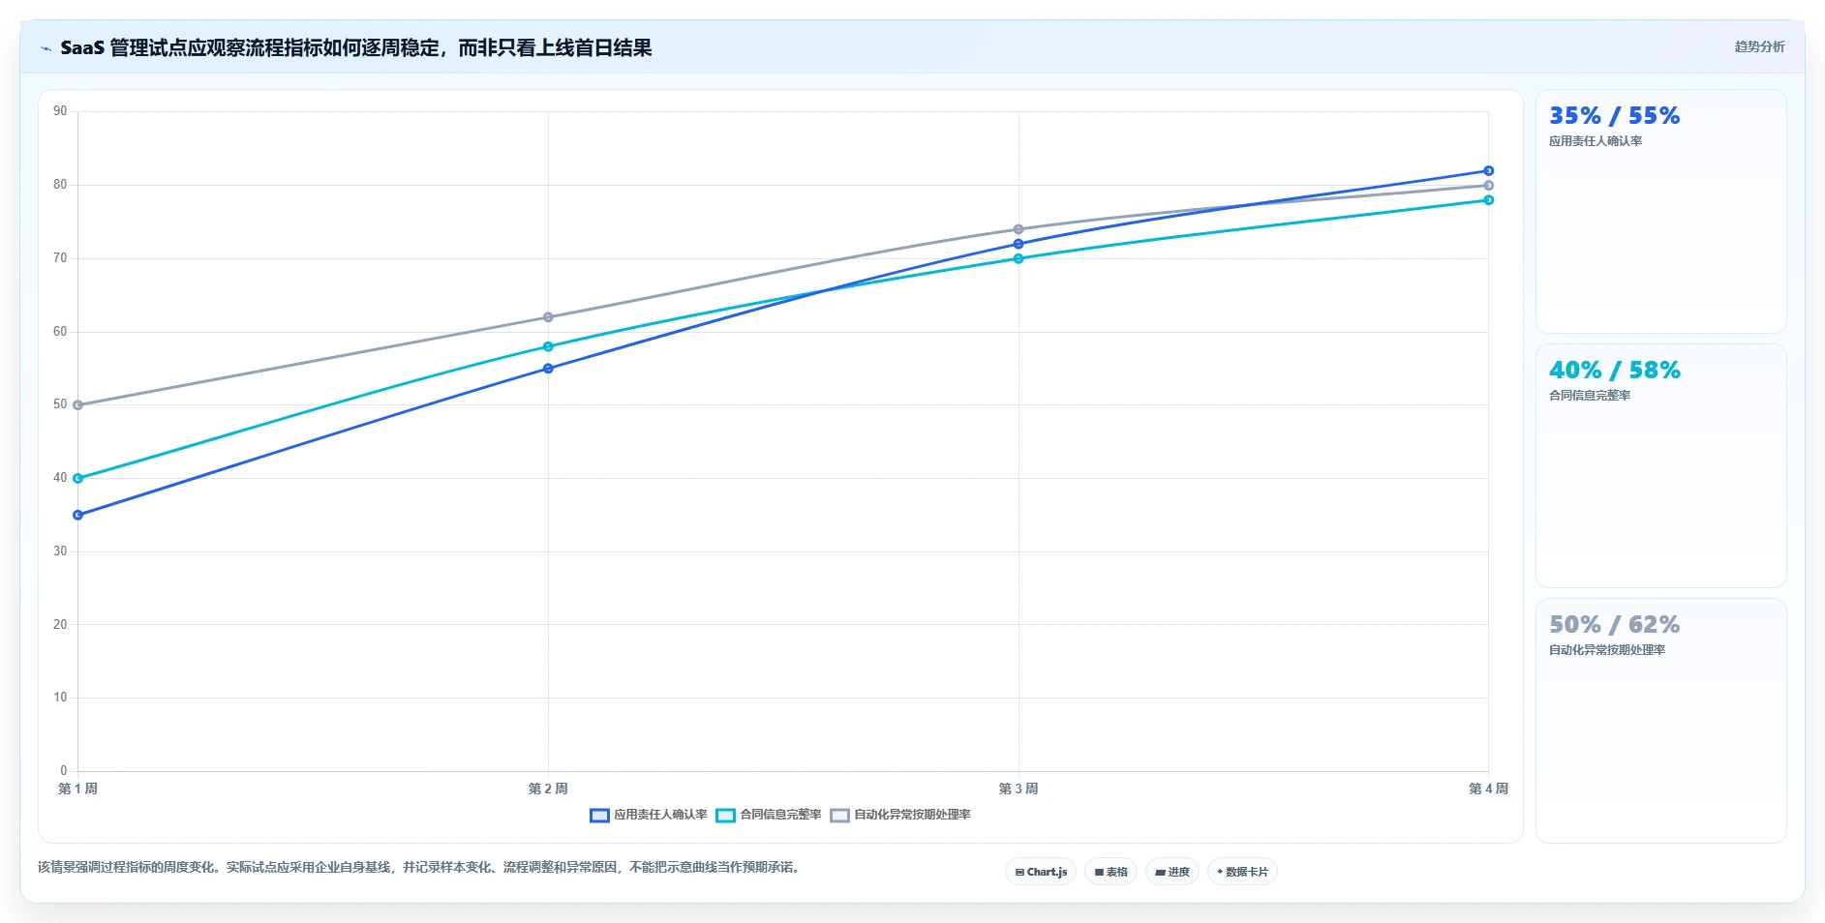Click the 90 y-axis tick label

pos(60,111)
